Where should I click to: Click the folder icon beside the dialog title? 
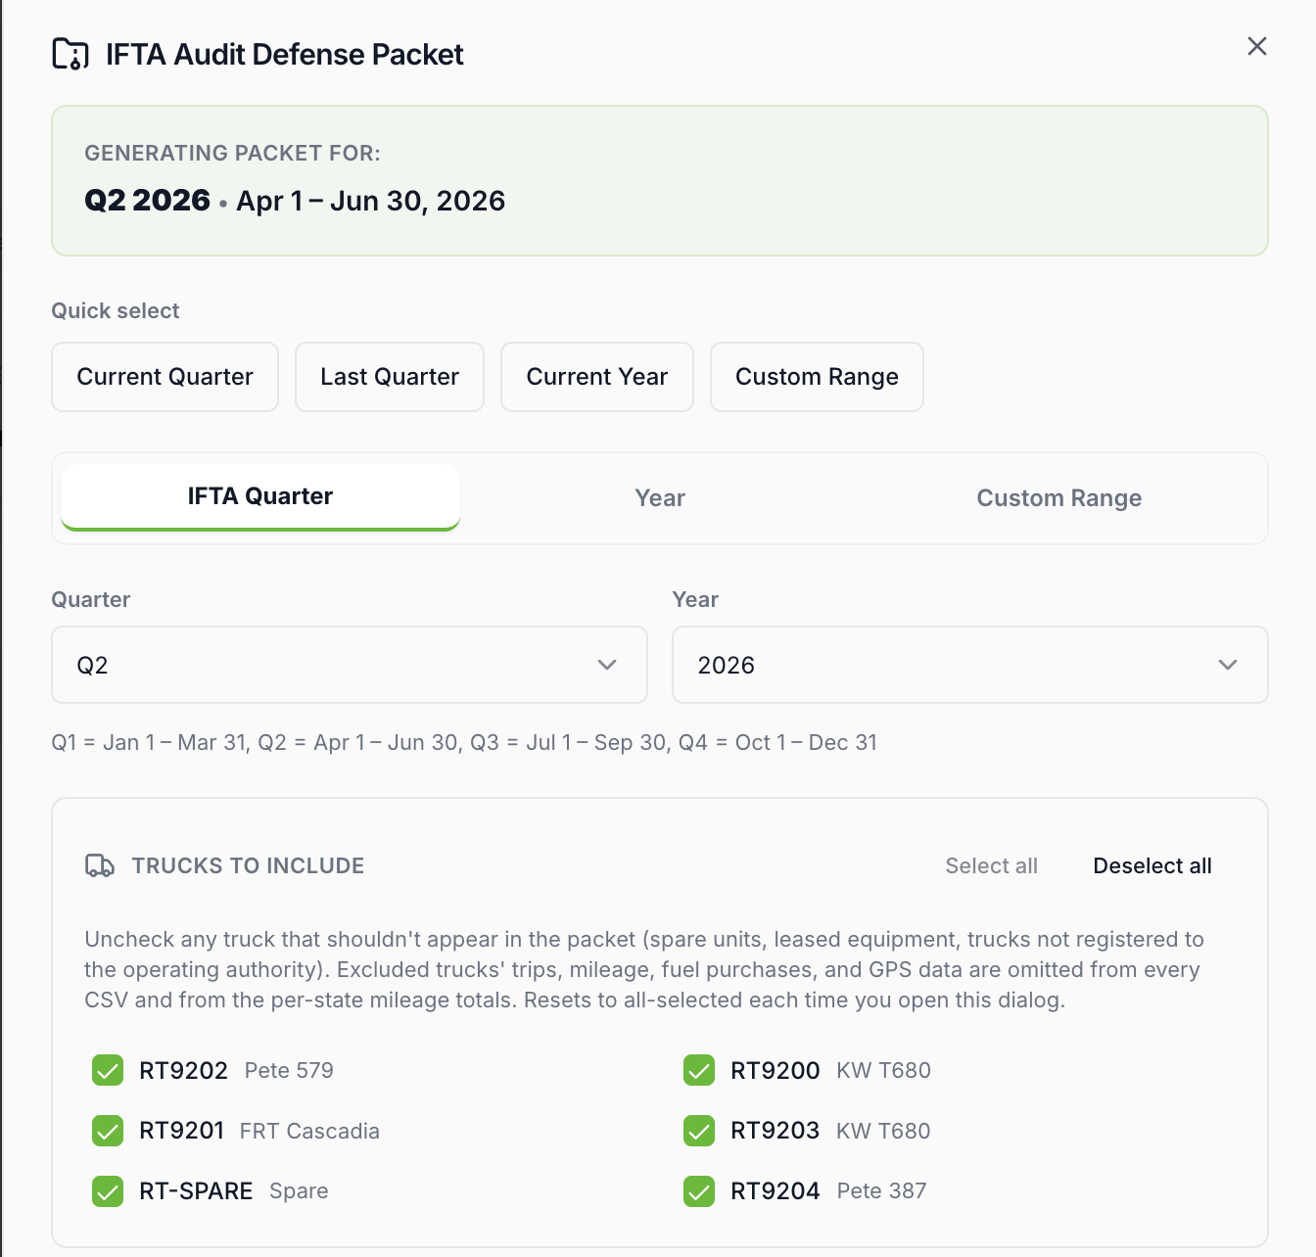70,54
